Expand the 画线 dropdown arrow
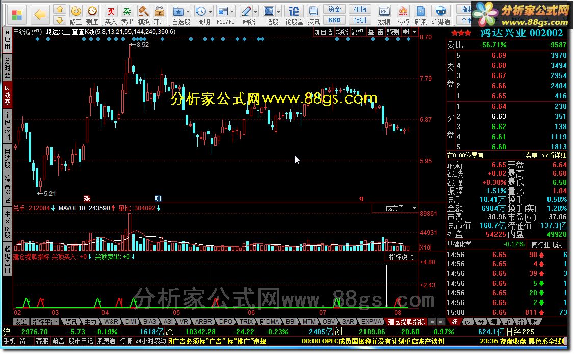 pyautogui.click(x=256, y=12)
